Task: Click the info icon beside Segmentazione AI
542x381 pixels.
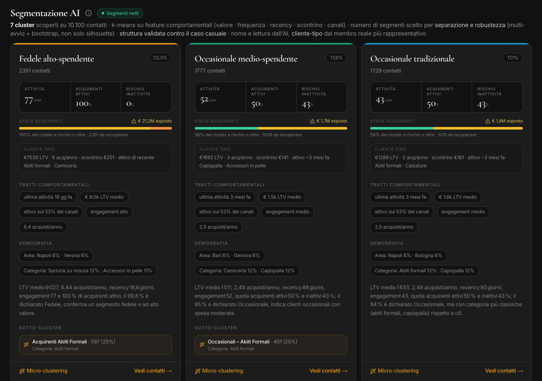Action: click(88, 13)
